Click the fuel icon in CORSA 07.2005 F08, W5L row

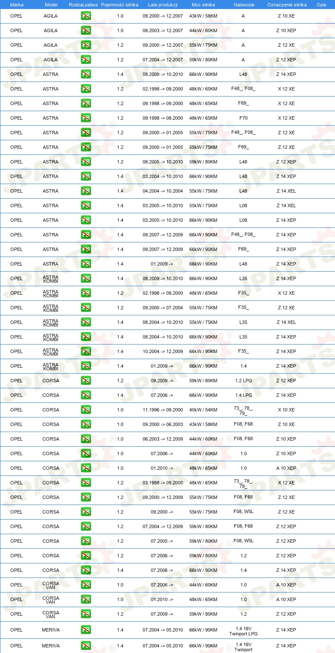(x=86, y=541)
